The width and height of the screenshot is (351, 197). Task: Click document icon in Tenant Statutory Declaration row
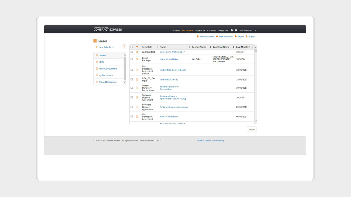pos(137,88)
